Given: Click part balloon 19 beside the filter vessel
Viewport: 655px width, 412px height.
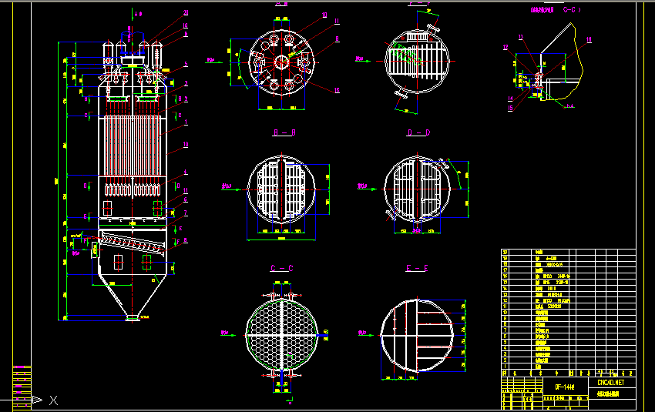Looking at the screenshot, I should 186,145.
